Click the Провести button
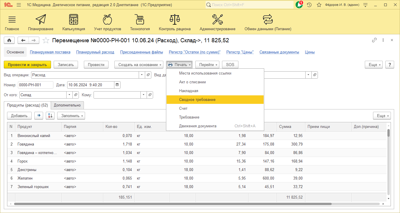Viewport: 400px width, 213px height. (96, 65)
